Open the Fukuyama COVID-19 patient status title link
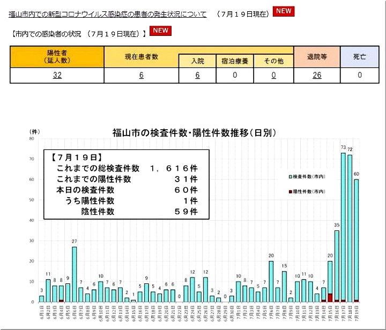 tap(107, 14)
